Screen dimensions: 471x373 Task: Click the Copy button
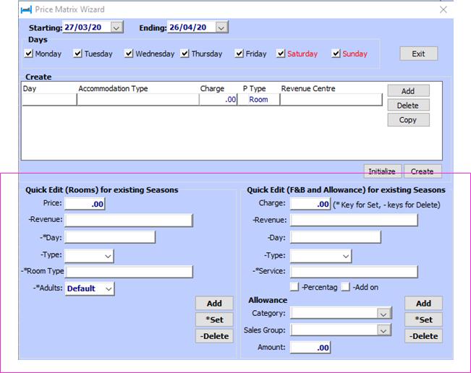[x=408, y=120]
